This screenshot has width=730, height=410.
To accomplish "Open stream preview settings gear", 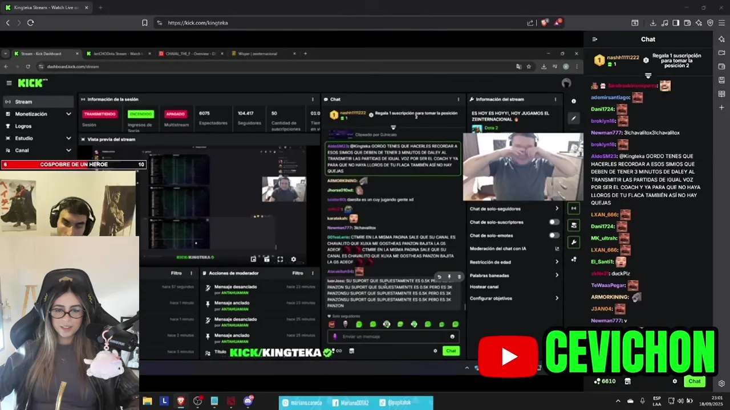I will (x=294, y=259).
